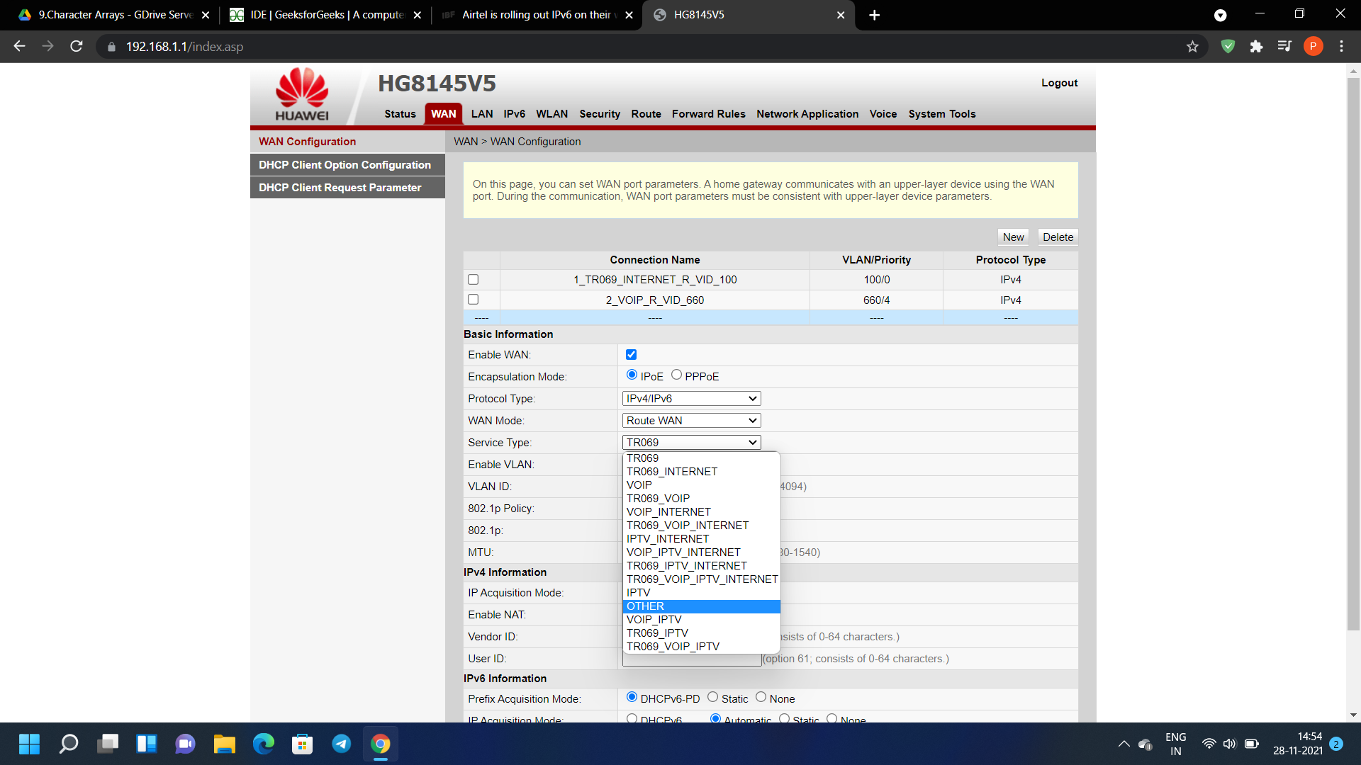The height and width of the screenshot is (765, 1361).
Task: Open the tab search dropdown in Chrome
Action: coord(1220,15)
